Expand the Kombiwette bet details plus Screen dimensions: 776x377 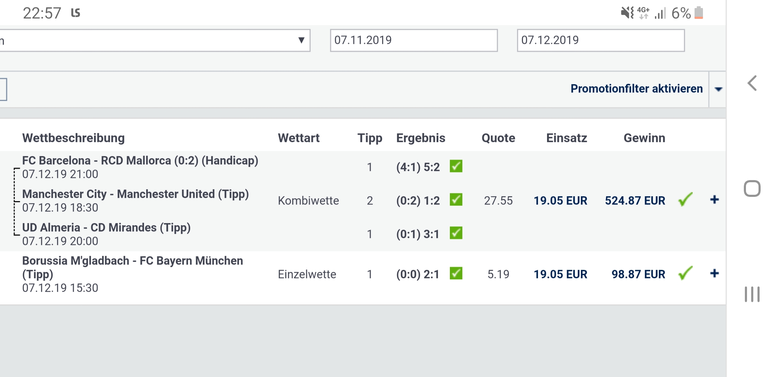714,200
